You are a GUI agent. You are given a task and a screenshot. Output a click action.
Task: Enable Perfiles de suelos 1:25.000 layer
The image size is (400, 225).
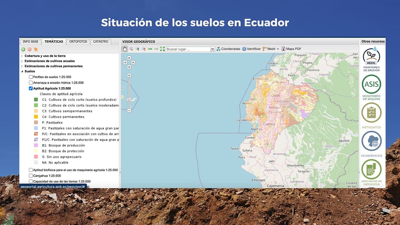click(31, 77)
